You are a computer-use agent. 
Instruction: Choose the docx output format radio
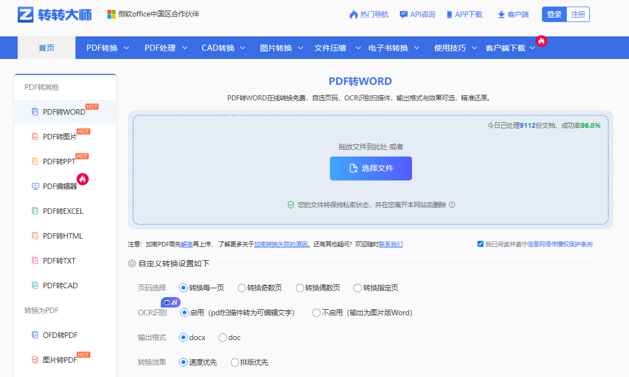[x=183, y=338]
